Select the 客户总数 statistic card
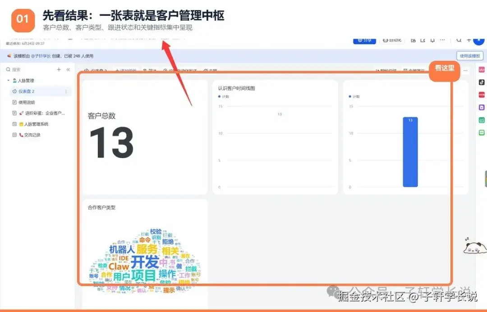Screen dimensions: 487x312 tap(145, 137)
